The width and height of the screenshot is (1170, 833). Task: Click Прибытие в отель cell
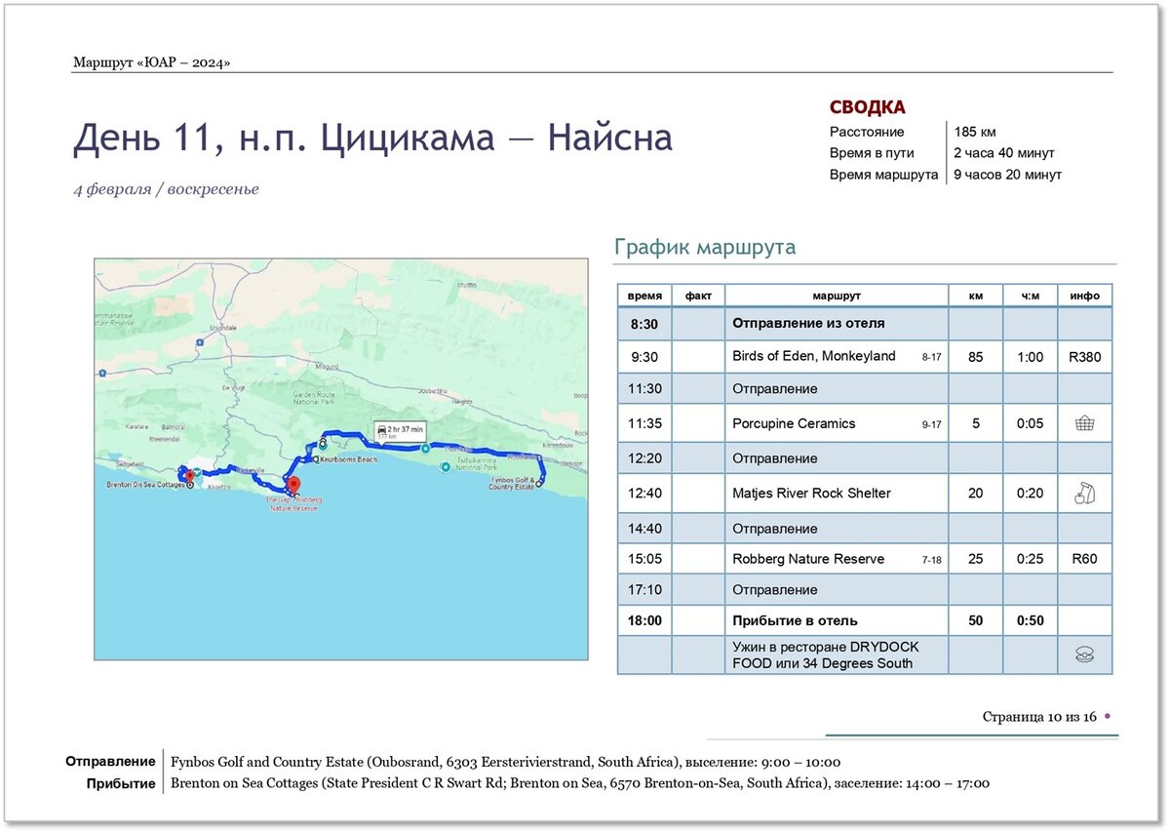pos(837,620)
